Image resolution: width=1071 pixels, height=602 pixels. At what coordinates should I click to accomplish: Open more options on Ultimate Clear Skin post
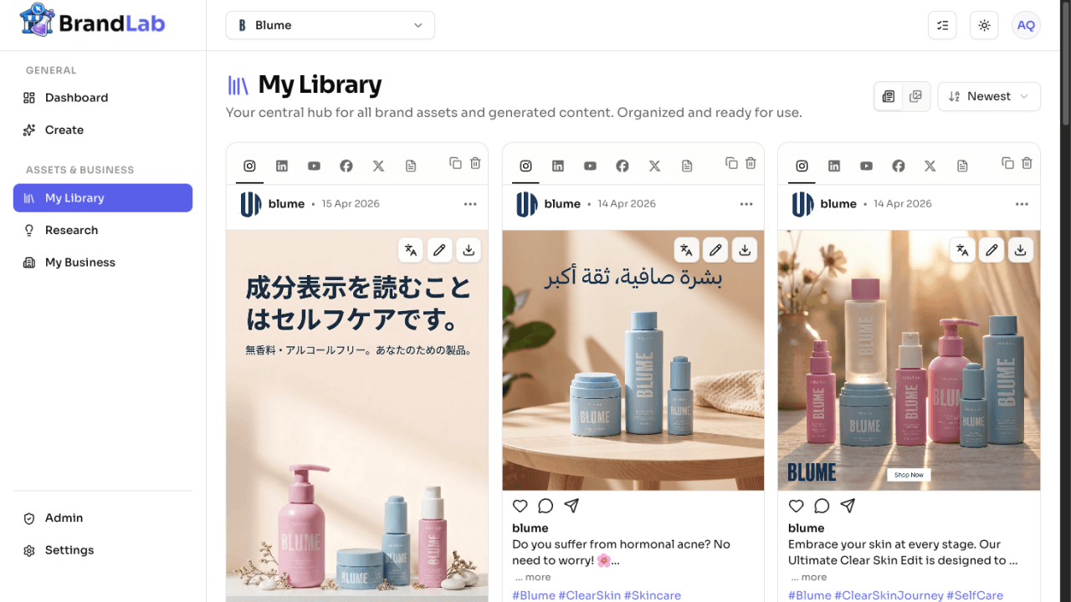pyautogui.click(x=1022, y=204)
